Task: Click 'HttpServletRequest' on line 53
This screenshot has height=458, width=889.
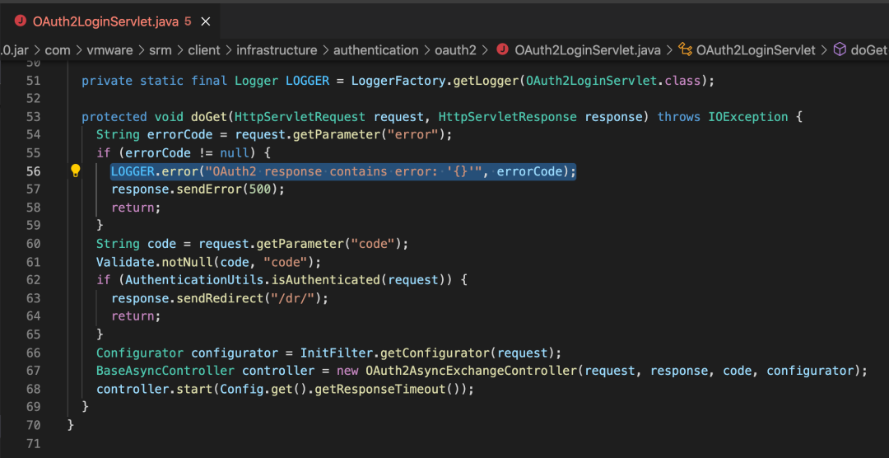Action: 300,117
